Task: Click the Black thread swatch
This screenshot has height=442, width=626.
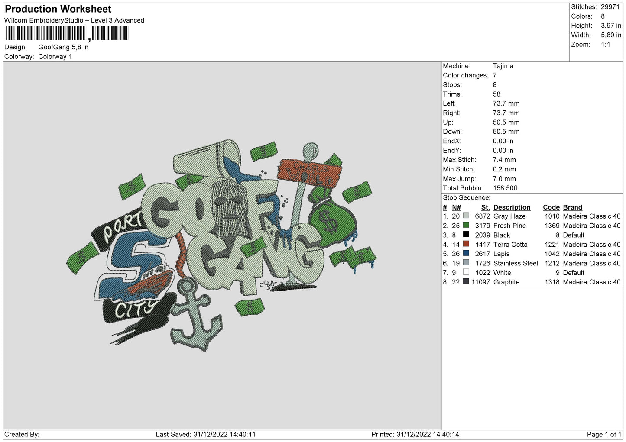Action: pyautogui.click(x=466, y=235)
